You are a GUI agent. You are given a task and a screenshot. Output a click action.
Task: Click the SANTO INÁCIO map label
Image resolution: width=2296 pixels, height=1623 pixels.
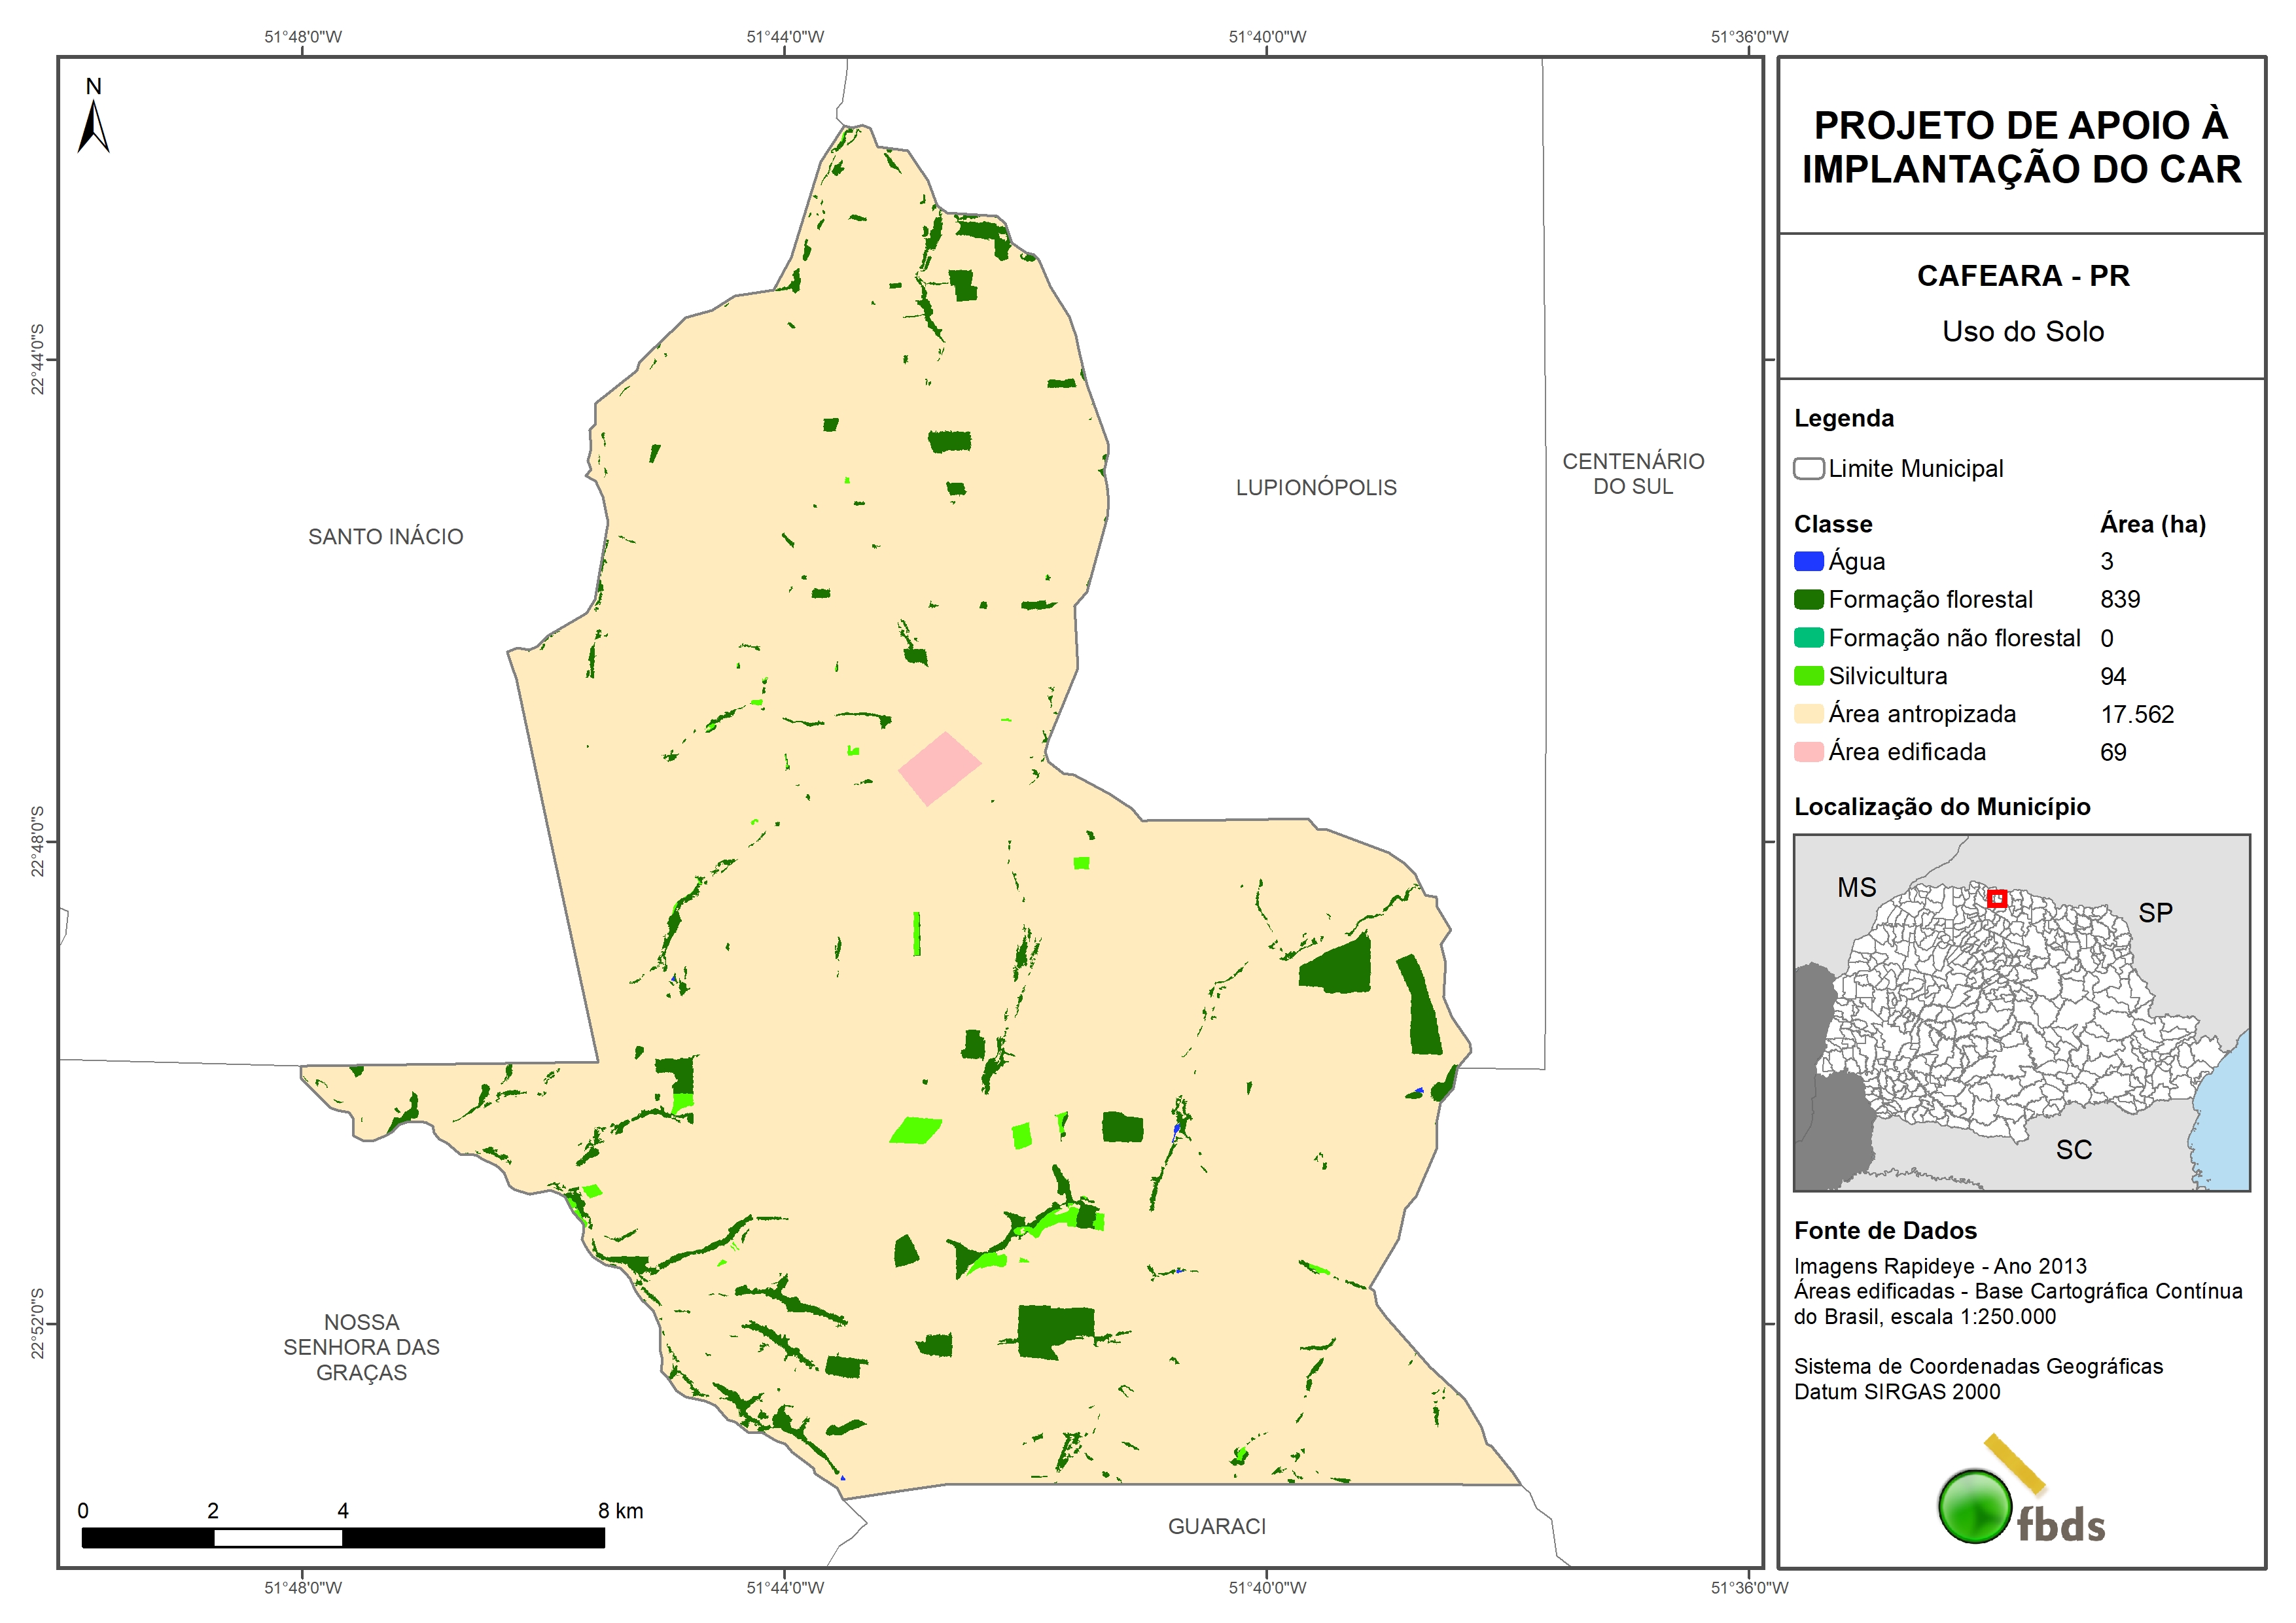point(385,537)
